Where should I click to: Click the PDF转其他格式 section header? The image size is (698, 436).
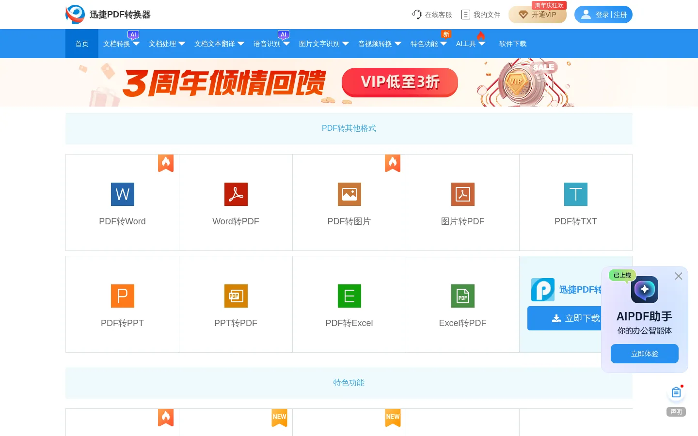[x=349, y=128]
